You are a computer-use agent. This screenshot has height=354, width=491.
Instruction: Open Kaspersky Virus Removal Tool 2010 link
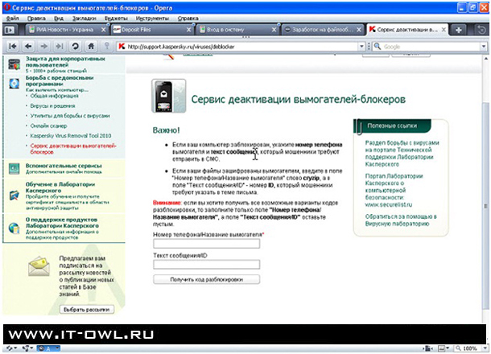coord(71,135)
